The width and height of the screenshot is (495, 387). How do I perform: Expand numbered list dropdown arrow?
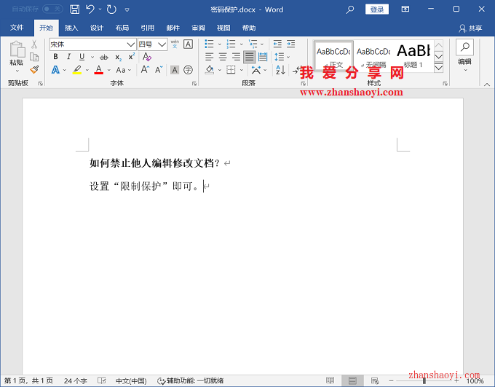pyautogui.click(x=242, y=44)
